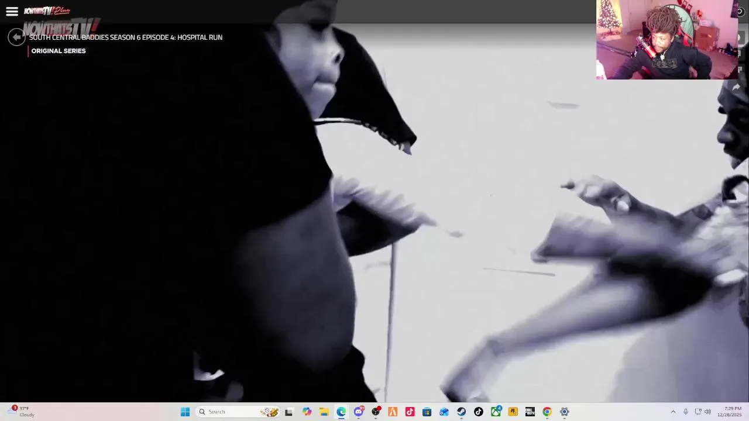Open the Xbox app from the taskbar
The height and width of the screenshot is (421, 749).
[x=496, y=412]
